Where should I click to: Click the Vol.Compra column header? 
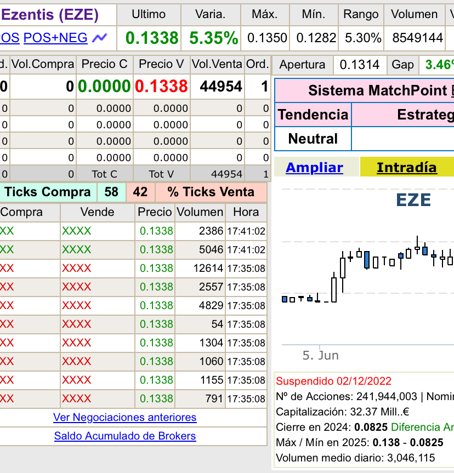(x=43, y=64)
